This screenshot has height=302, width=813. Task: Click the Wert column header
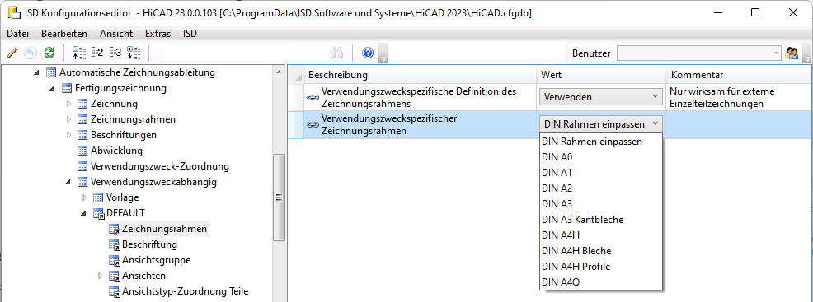click(601, 75)
